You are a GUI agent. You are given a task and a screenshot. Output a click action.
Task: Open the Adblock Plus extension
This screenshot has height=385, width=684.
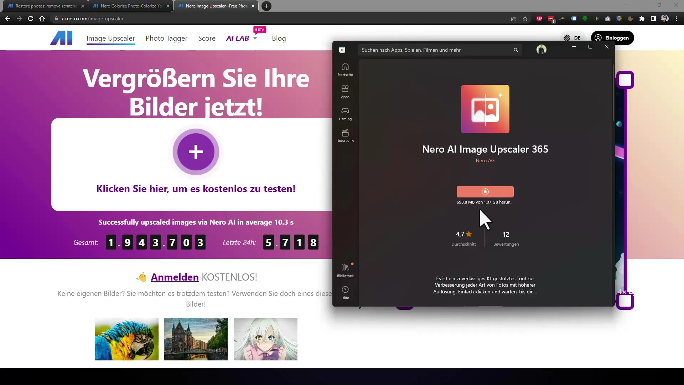tap(539, 19)
